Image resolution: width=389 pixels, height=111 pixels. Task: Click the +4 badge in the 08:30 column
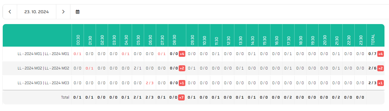[x=182, y=54]
